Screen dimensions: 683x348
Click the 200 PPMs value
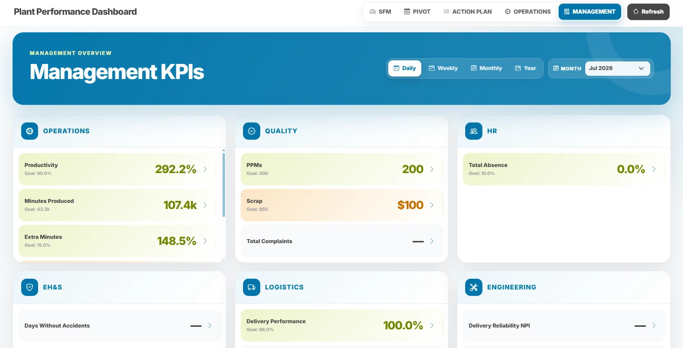pyautogui.click(x=413, y=169)
